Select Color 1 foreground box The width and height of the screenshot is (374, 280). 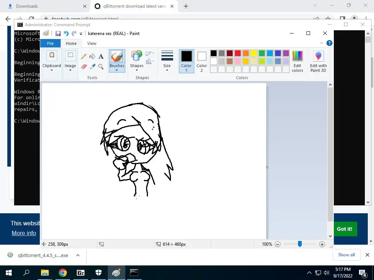tap(187, 61)
